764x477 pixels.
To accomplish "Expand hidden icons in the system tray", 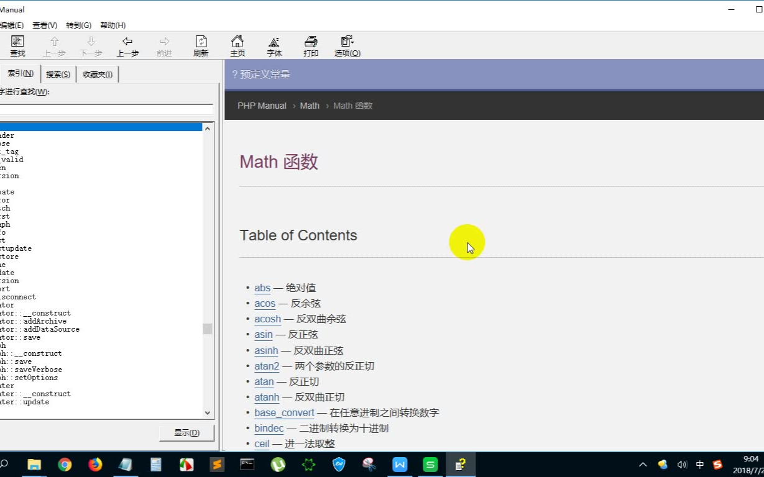I will coord(642,464).
